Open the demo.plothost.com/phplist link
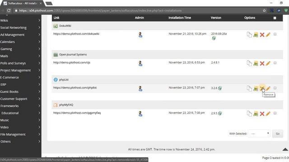 75,88
